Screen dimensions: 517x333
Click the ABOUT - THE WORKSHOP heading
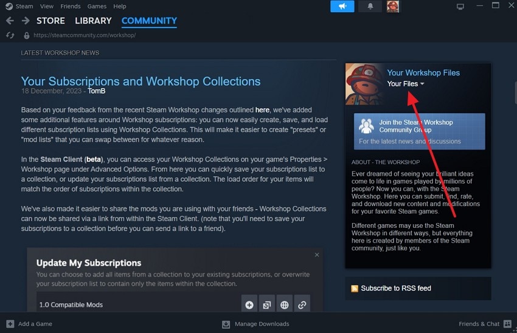(386, 162)
